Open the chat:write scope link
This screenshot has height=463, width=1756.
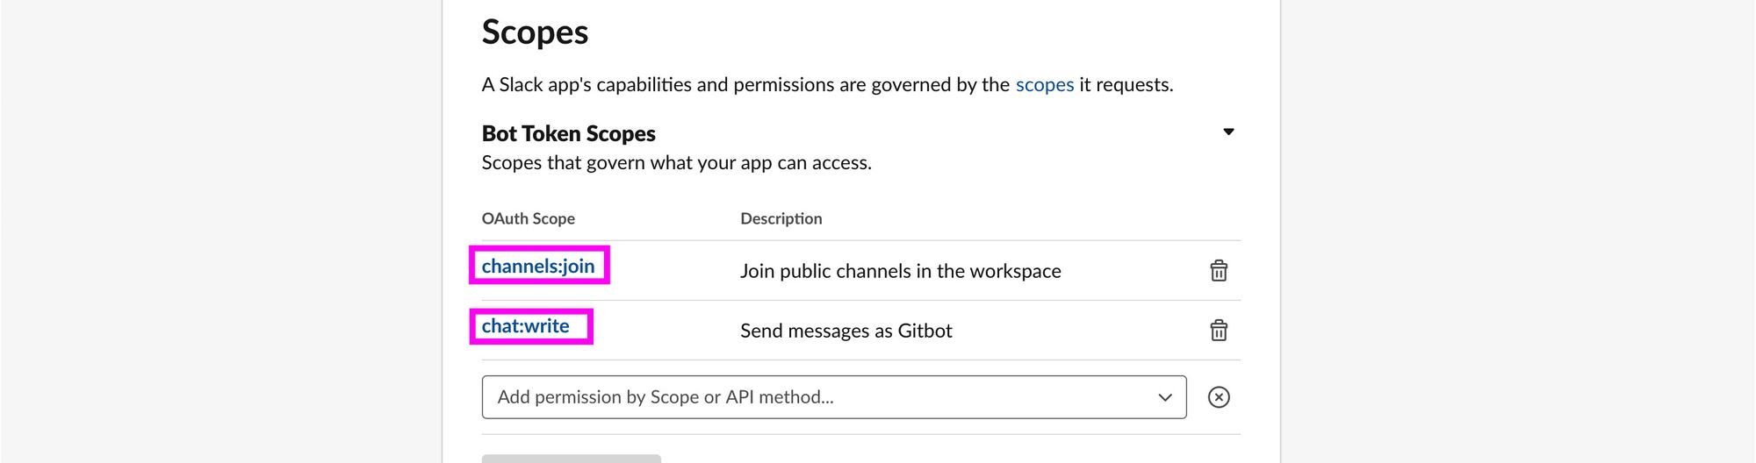point(525,326)
